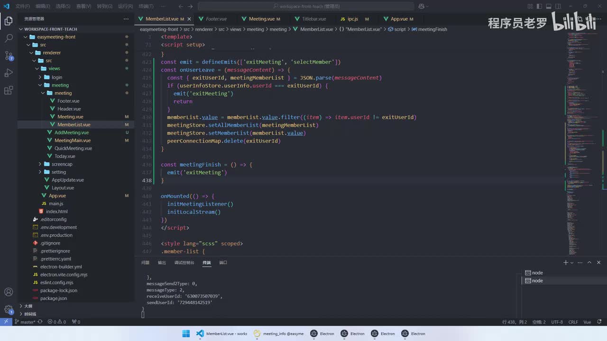
Task: Open the Explorer view in the activity bar
Action: 9,21
